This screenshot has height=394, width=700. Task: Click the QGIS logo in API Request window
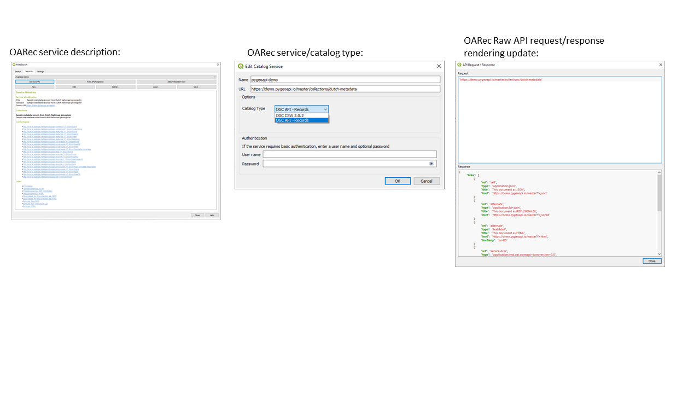click(459, 65)
